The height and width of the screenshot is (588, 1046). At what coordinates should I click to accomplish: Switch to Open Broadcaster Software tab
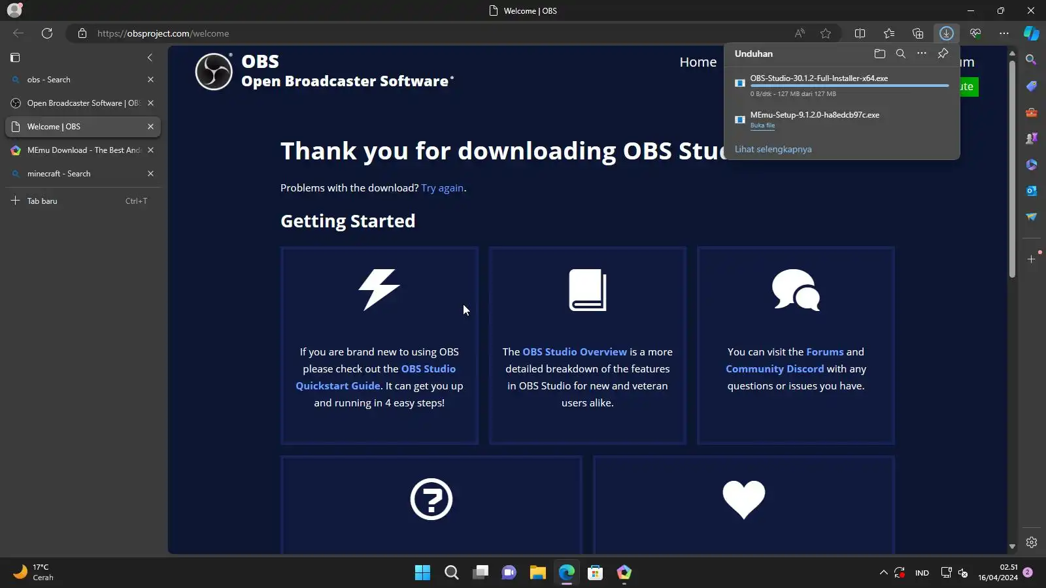click(x=82, y=103)
